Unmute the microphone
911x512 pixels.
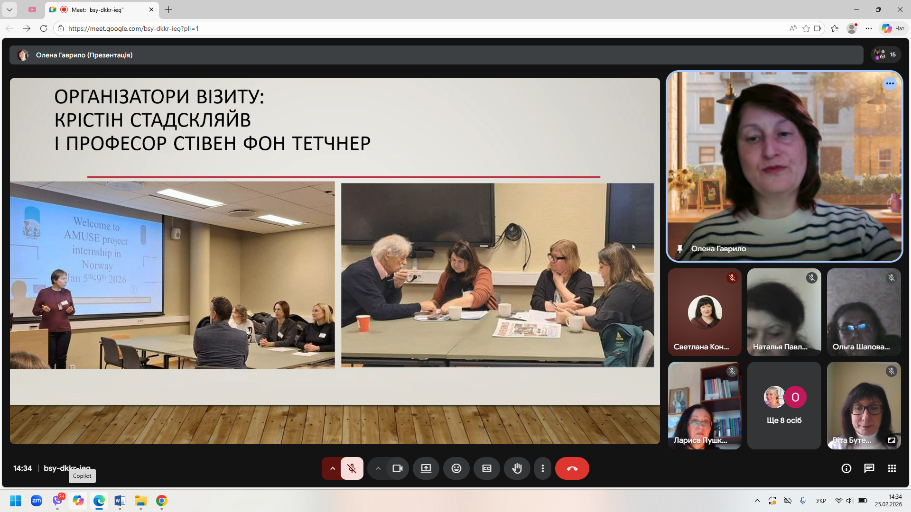[352, 468]
